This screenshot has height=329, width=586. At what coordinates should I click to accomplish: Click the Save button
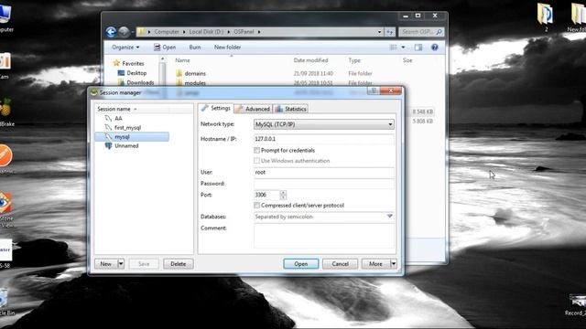(144, 264)
